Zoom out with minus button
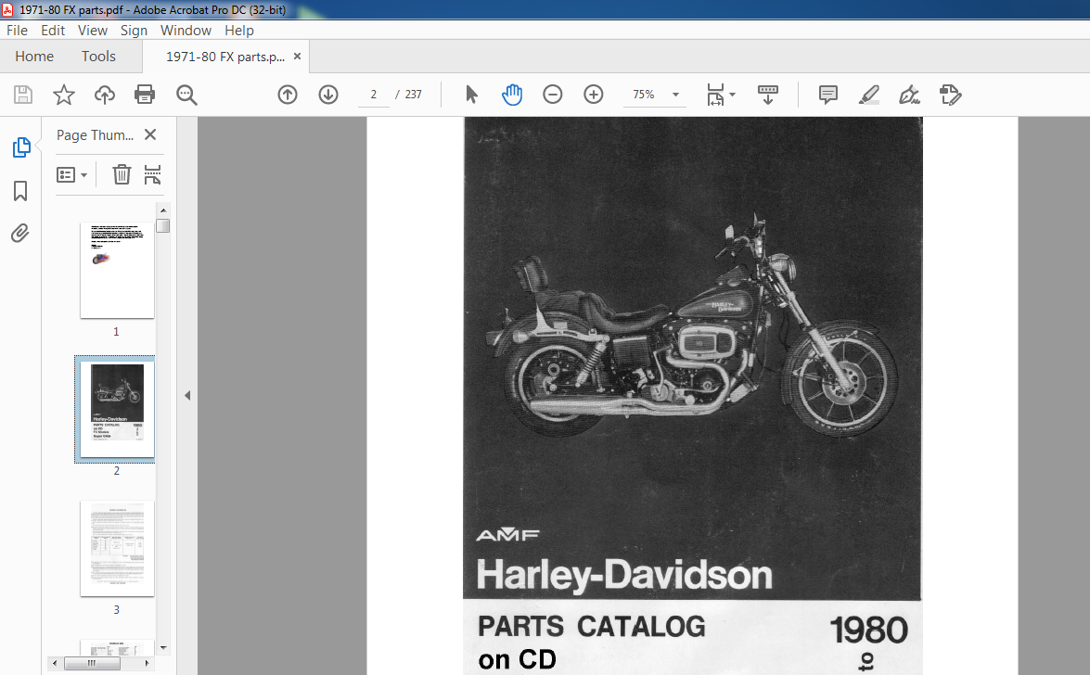Image resolution: width=1090 pixels, height=675 pixels. pyautogui.click(x=553, y=95)
